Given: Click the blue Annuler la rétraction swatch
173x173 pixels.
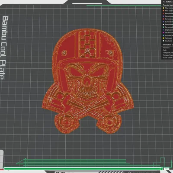Looking at the screenshot, I should [x=163, y=35].
